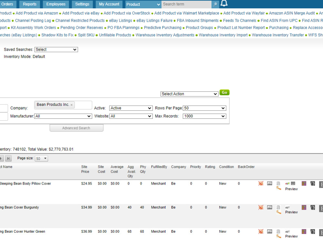Click grey Amazon 'a' icon in Burgundy row
Screen dimensions: 323x242
pyautogui.click(x=278, y=207)
